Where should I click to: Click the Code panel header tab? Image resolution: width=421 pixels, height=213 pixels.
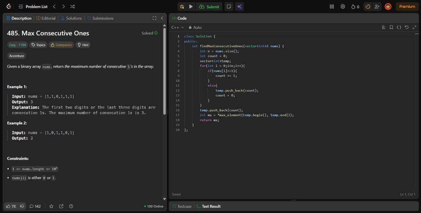point(179,18)
